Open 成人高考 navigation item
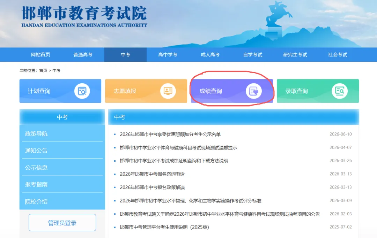This screenshot has height=238, width=377. click(210, 55)
